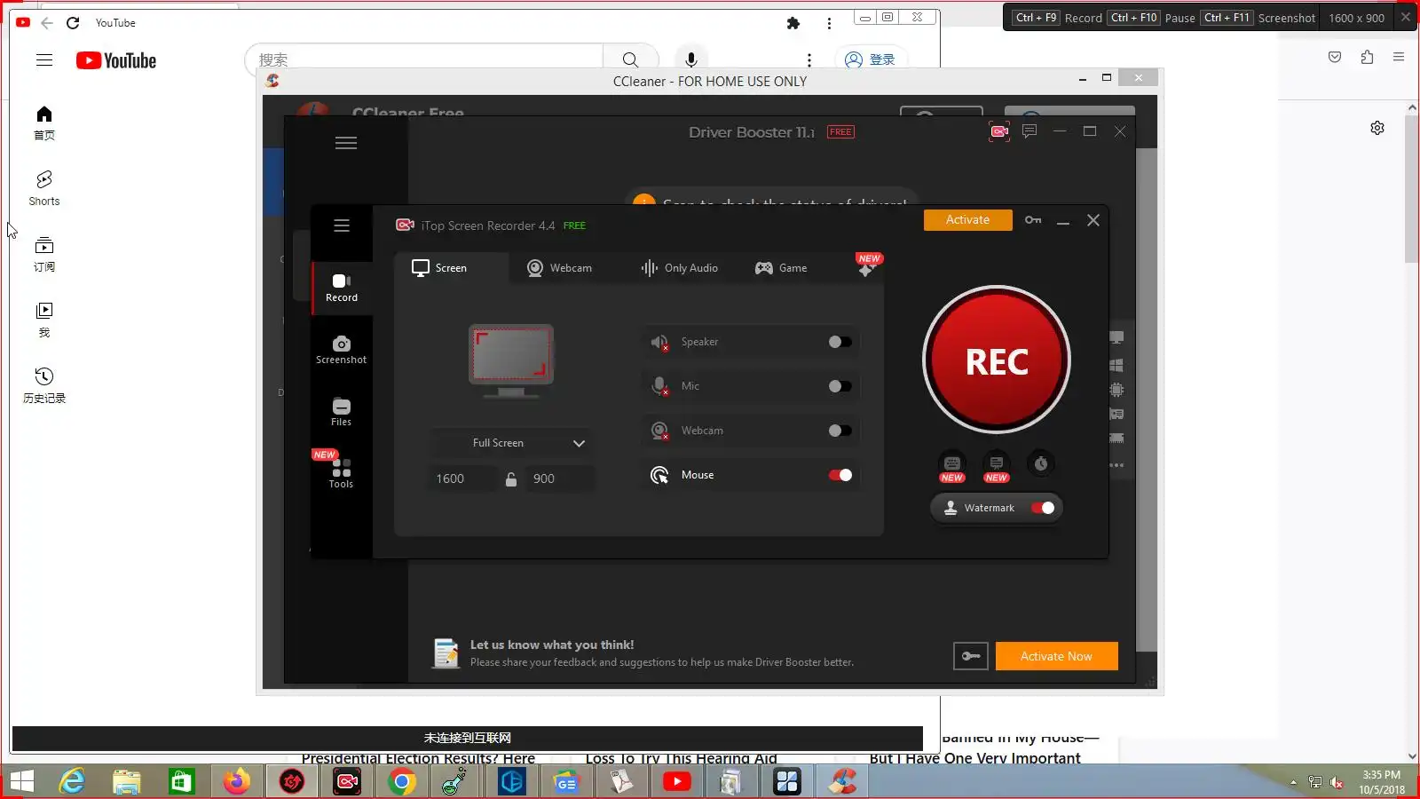This screenshot has height=799, width=1420.
Task: Switch to CCleaner on the taskbar
Action: (842, 781)
